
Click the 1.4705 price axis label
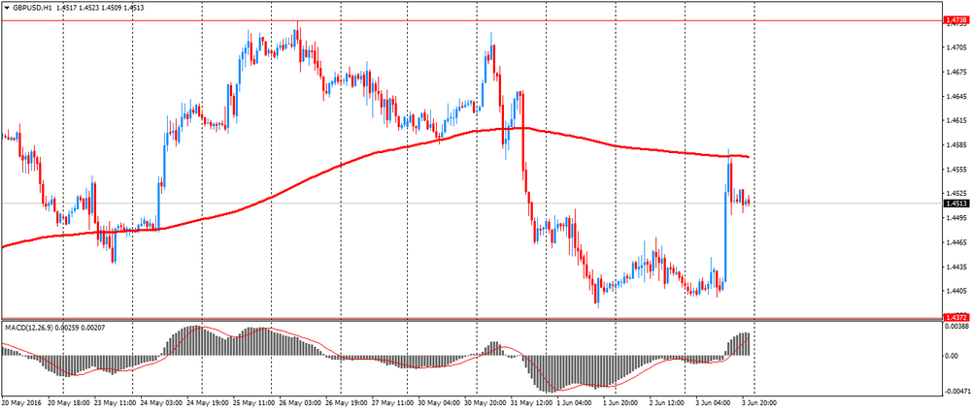(x=955, y=47)
